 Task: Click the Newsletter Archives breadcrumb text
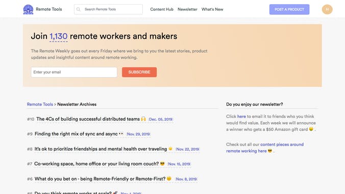(x=77, y=104)
